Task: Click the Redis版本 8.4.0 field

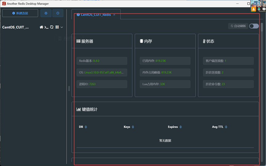Action: (x=102, y=61)
